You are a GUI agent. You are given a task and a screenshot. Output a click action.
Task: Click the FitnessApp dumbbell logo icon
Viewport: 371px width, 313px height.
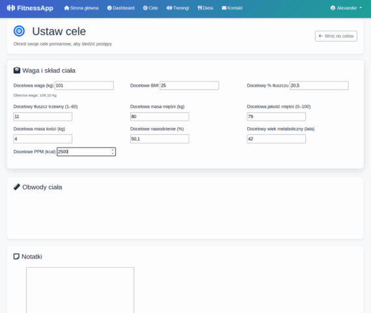click(11, 8)
